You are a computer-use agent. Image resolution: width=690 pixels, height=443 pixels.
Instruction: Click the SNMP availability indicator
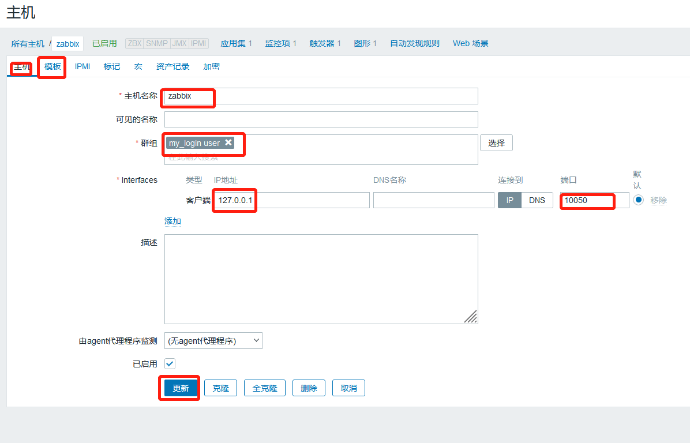click(157, 43)
